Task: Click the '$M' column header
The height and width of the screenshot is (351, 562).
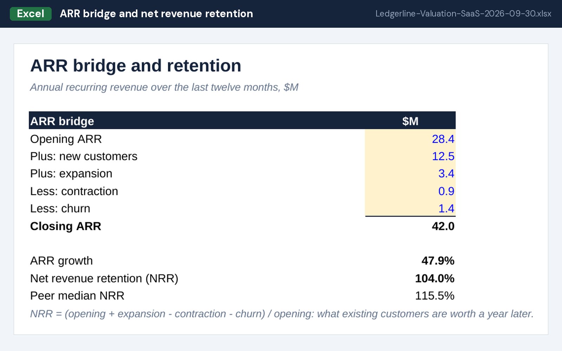Action: 410,121
